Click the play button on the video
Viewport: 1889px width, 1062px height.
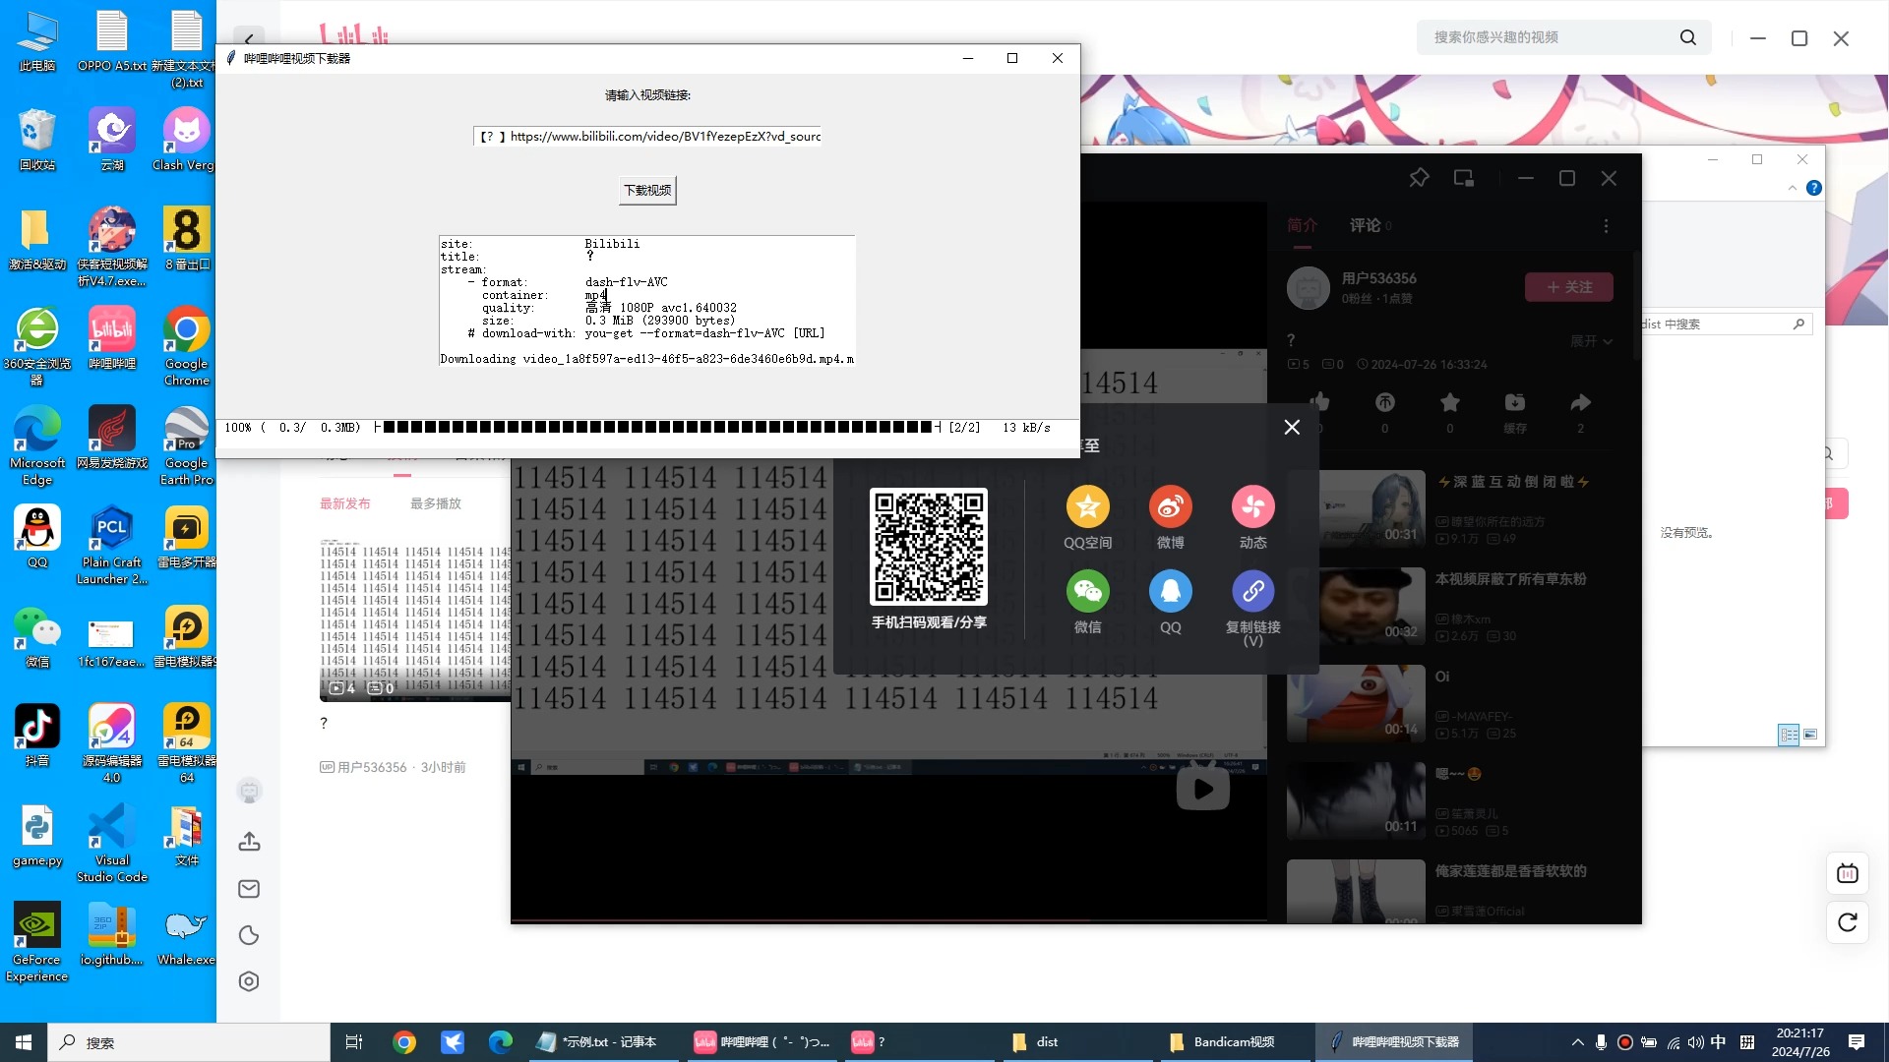1202,788
